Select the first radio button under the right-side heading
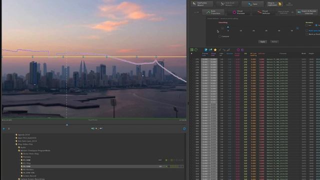This screenshot has width=320, height=180. pyautogui.click(x=306, y=25)
